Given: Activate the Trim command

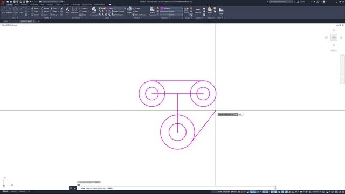Looking at the screenshot, I should [54, 8].
